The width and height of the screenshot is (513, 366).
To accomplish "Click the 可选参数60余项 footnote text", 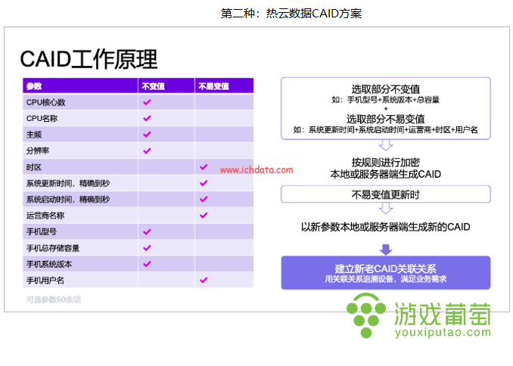I will [x=54, y=299].
